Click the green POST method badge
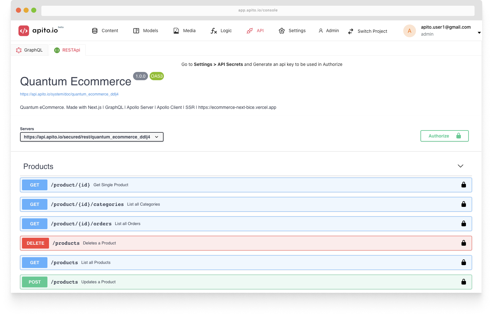This screenshot has height=317, width=493. (35, 282)
